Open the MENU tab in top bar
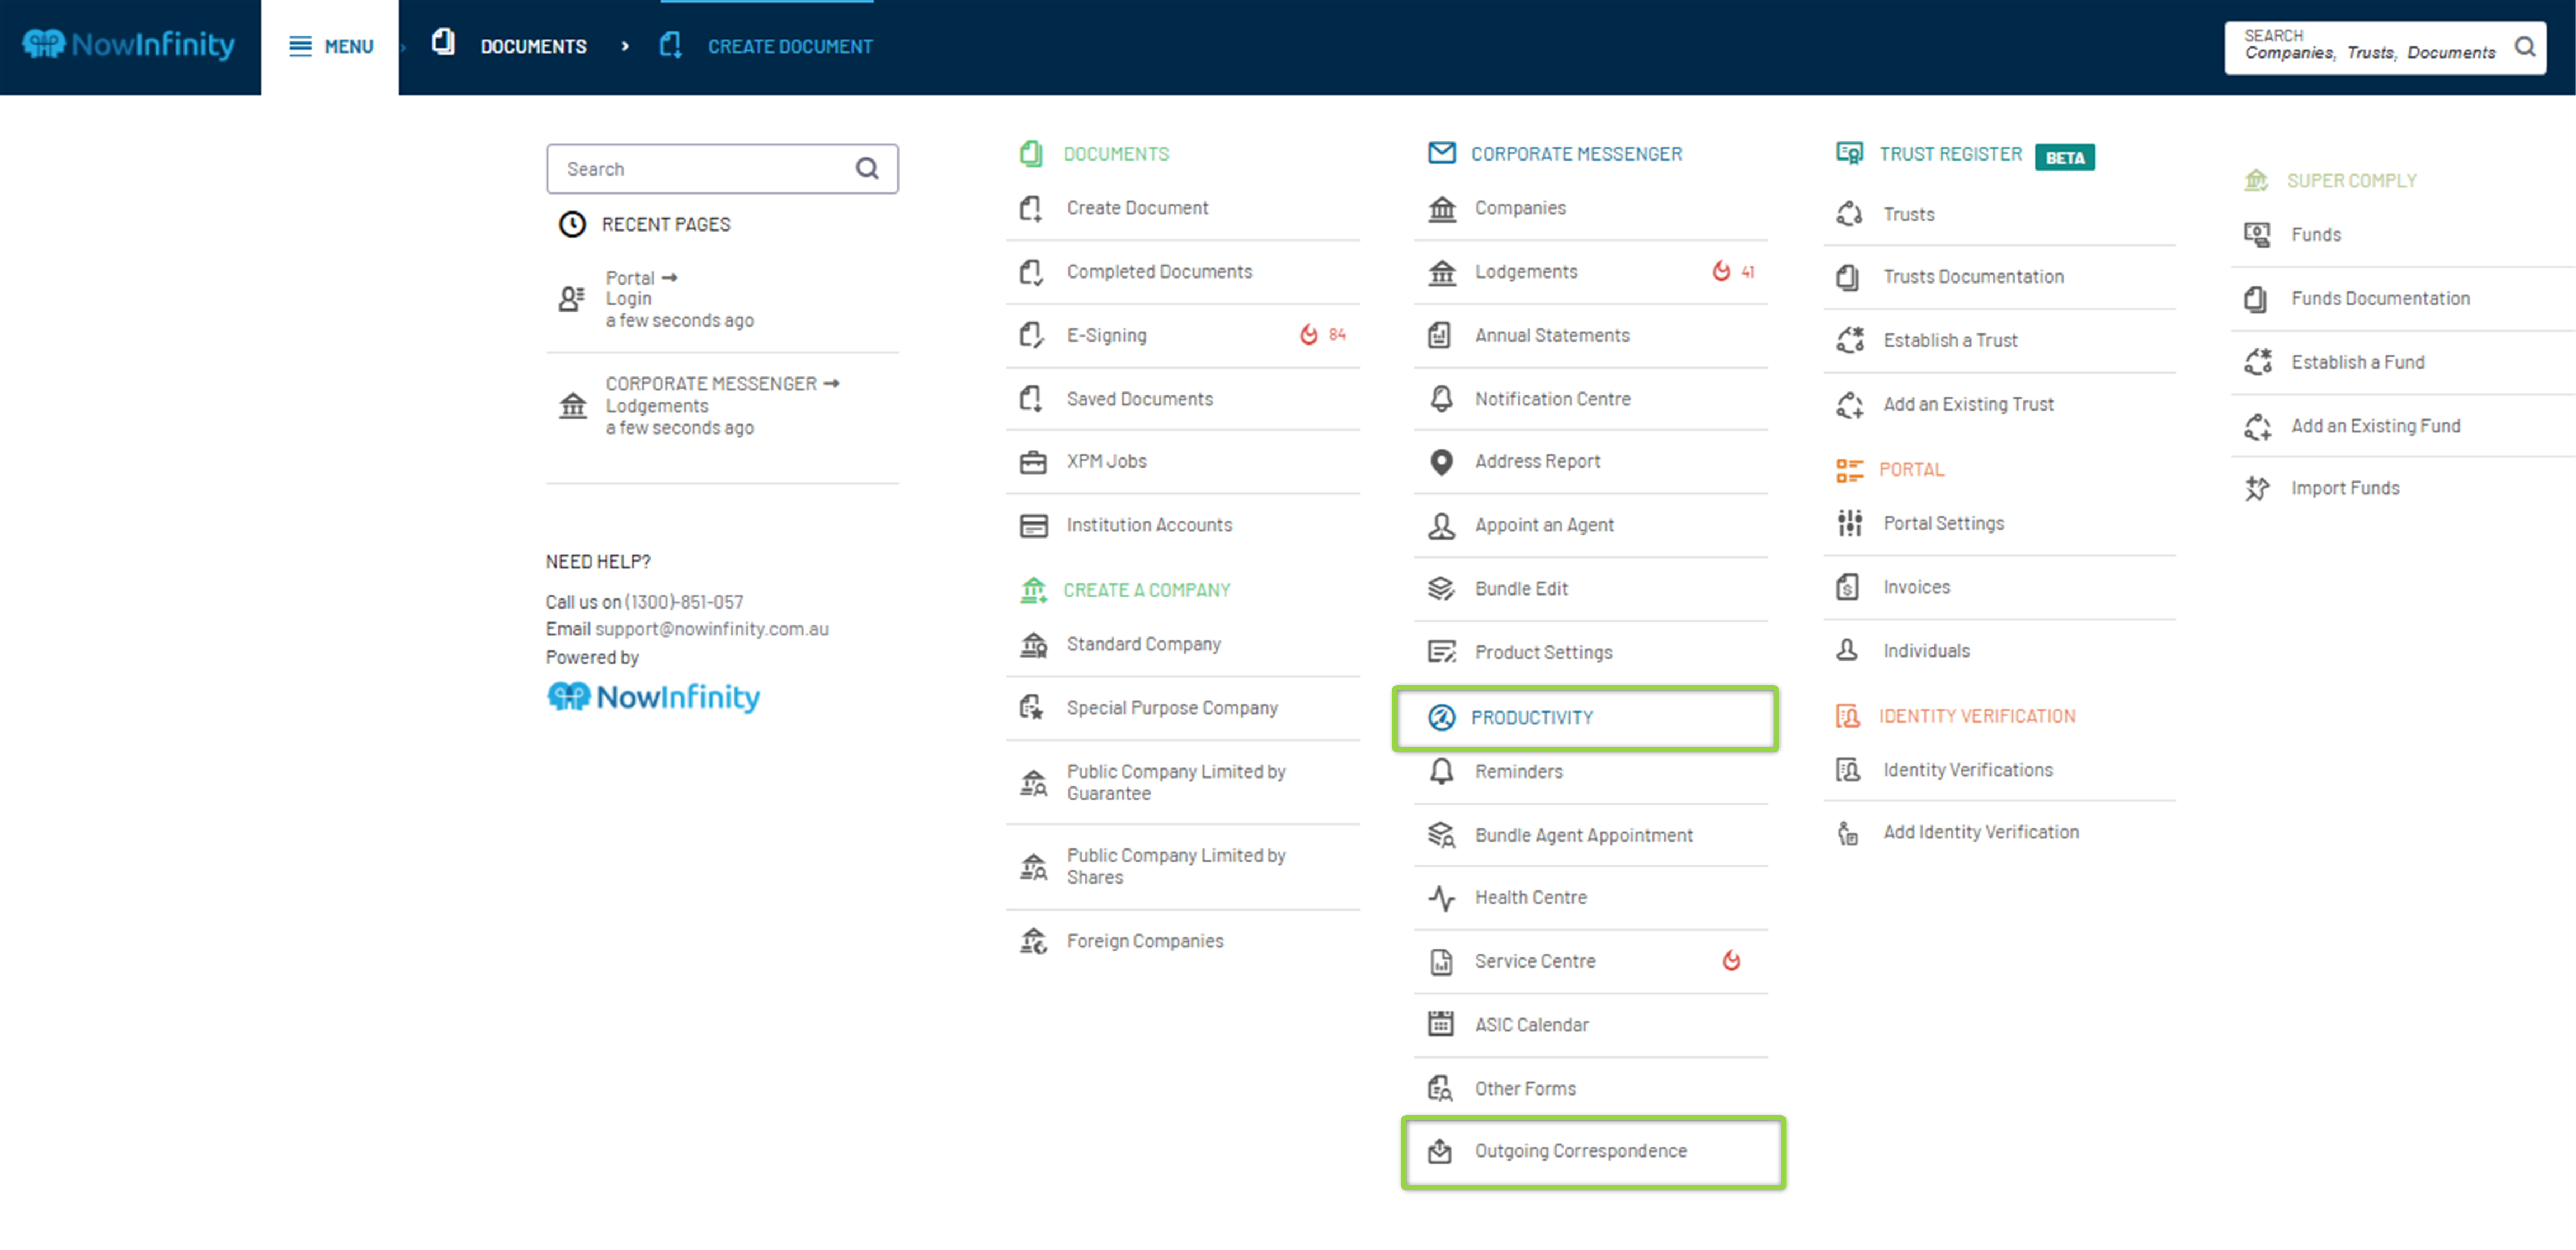The height and width of the screenshot is (1250, 2576). click(x=330, y=47)
